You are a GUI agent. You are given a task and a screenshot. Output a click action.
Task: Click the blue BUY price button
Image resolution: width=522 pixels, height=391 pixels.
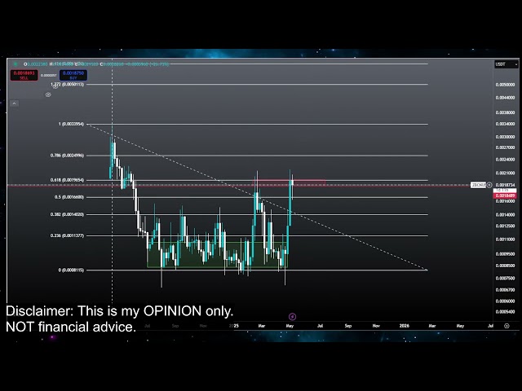(73, 74)
